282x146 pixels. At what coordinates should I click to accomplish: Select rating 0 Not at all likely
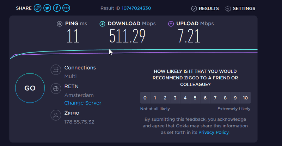point(145,98)
